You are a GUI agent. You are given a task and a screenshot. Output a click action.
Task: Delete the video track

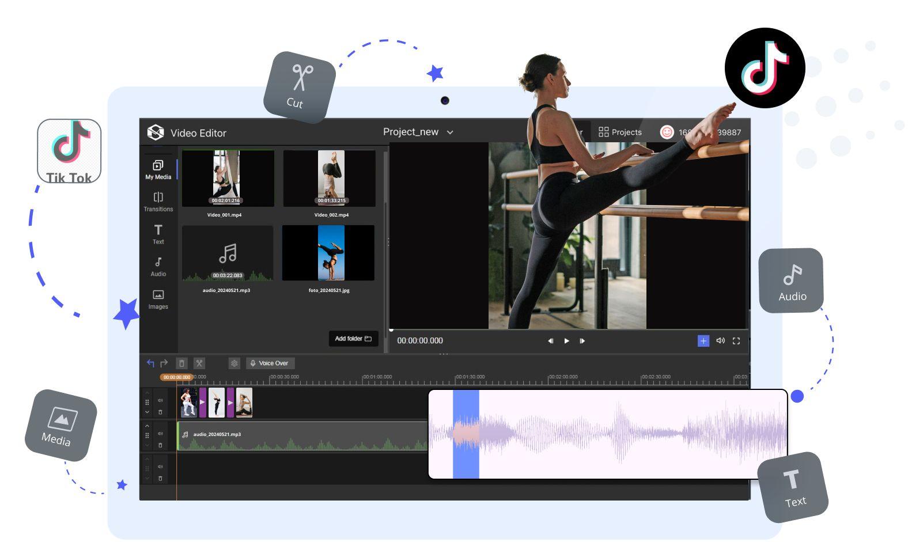[x=160, y=412]
